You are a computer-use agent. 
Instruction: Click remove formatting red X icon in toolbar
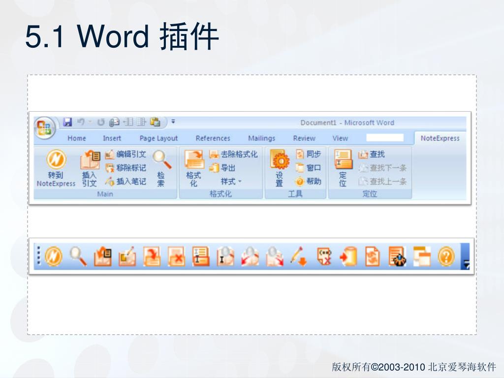click(177, 256)
